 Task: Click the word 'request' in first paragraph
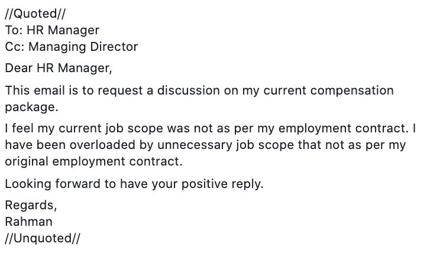(x=120, y=91)
